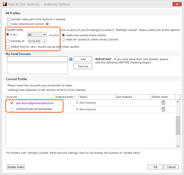Select the Everyday at radio option
The width and height of the screenshot is (184, 175).
coord(8,41)
